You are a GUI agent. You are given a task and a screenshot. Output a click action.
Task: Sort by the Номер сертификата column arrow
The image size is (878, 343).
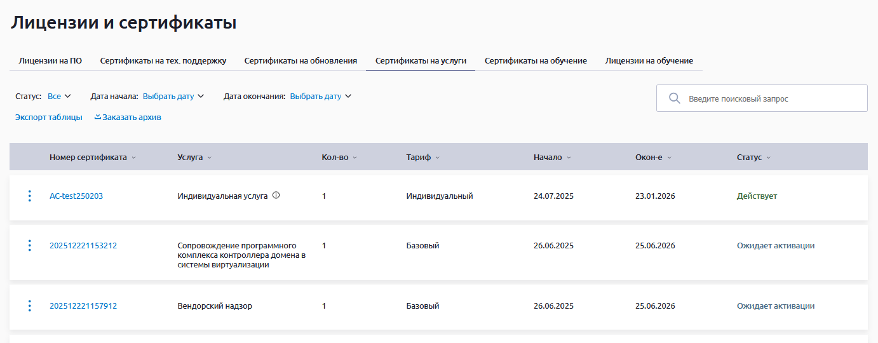[x=134, y=158]
